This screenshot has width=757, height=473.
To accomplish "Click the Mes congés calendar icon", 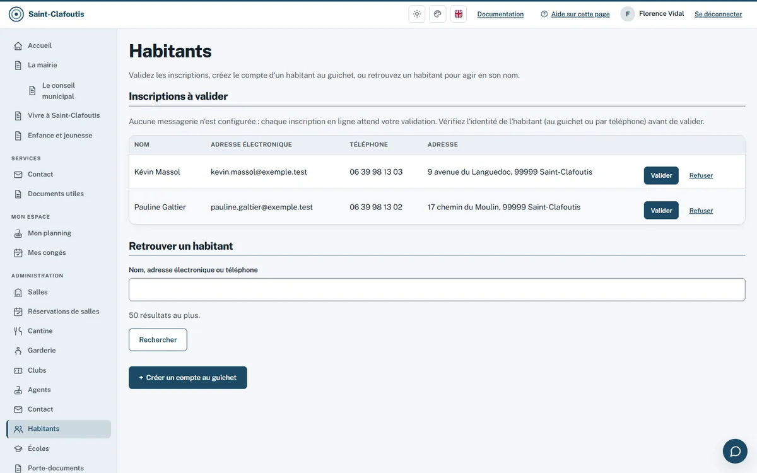I will (x=18, y=253).
